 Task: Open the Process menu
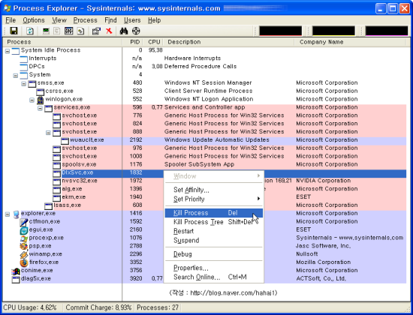coord(85,20)
